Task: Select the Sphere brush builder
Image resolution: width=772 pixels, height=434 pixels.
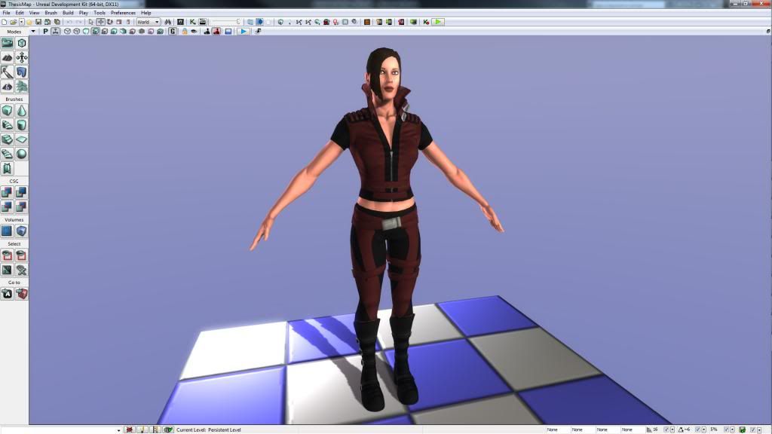Action: pyautogui.click(x=22, y=154)
